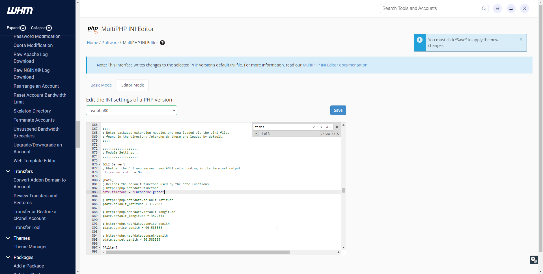
Task: Click the sidebar scrollbar thumb
Action: tap(78, 134)
